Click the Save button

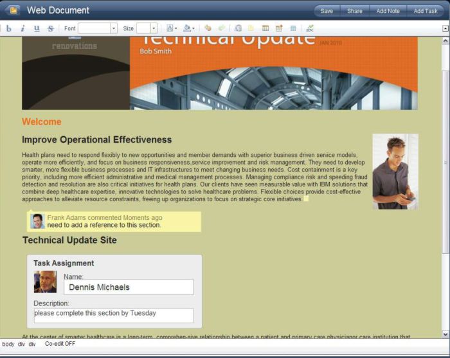[x=327, y=11]
